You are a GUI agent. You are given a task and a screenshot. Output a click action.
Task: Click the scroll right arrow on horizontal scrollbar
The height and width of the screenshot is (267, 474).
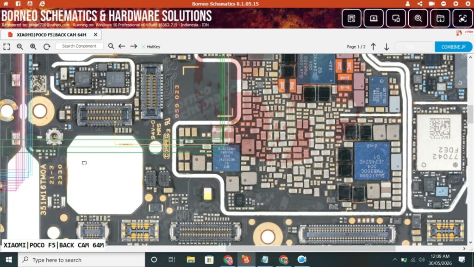coord(464,248)
